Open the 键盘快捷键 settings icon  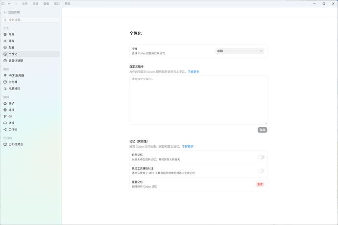(x=5, y=61)
